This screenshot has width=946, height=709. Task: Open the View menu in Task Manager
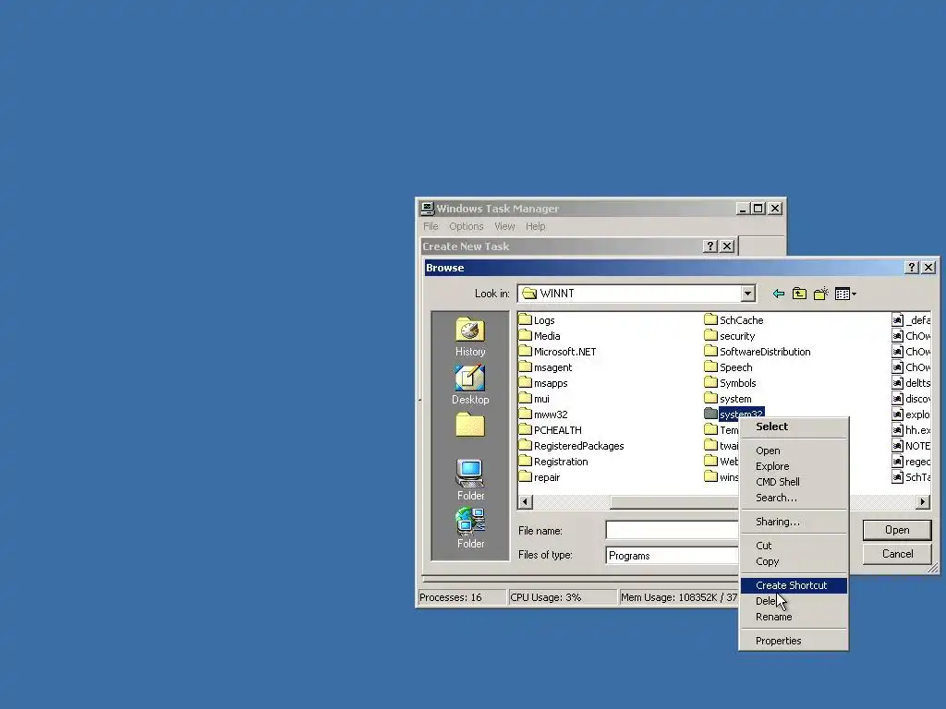click(504, 226)
